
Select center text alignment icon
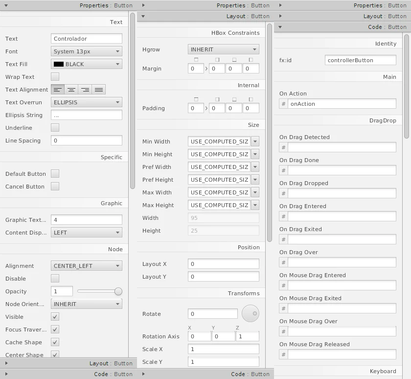point(71,90)
